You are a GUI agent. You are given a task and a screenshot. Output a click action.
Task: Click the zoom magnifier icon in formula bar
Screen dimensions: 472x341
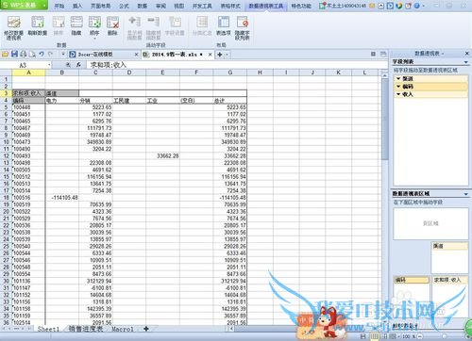(x=68, y=65)
